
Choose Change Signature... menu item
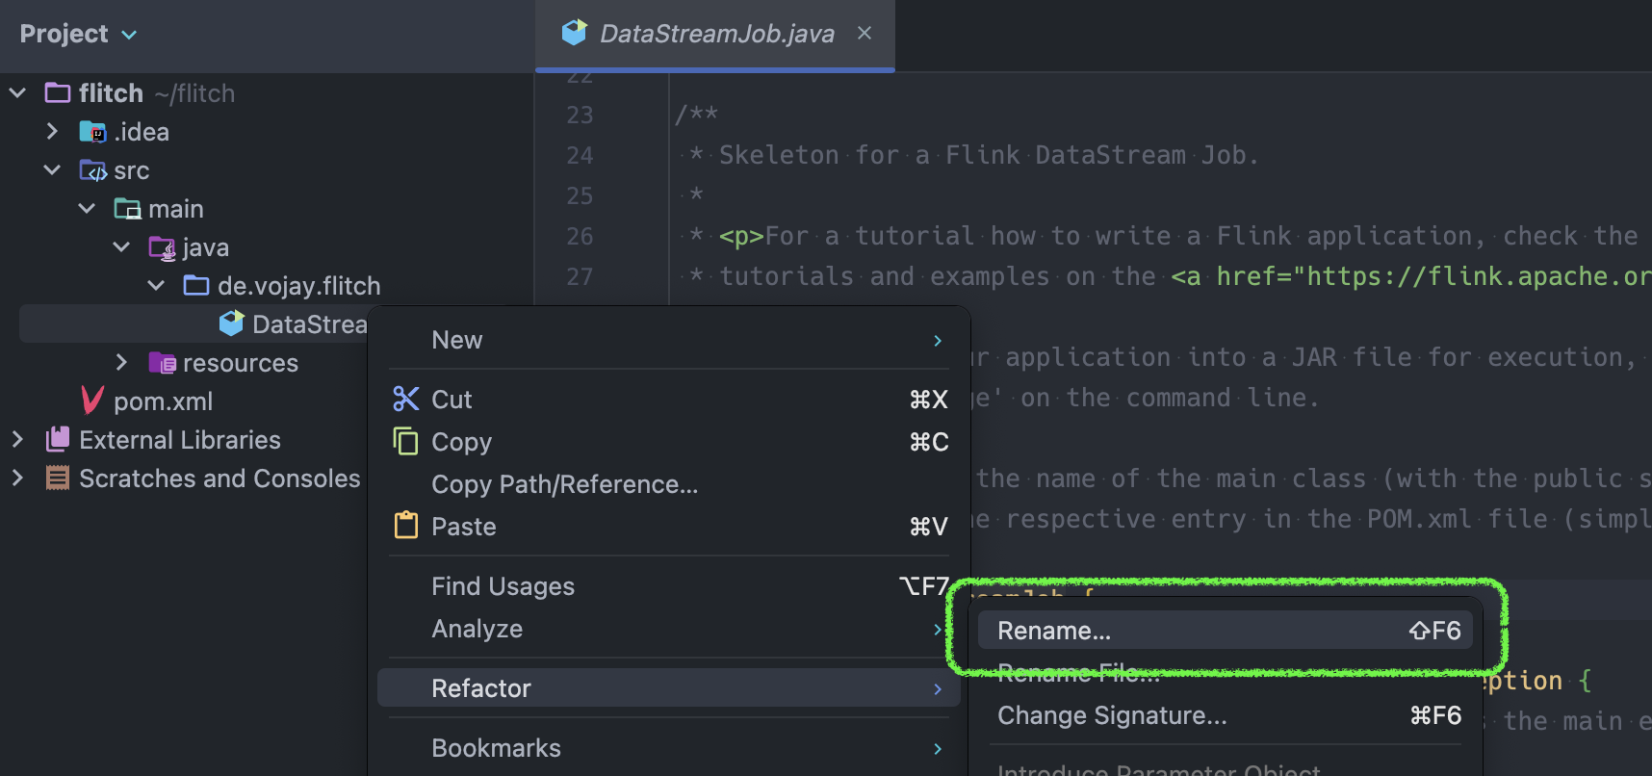tap(1112, 715)
